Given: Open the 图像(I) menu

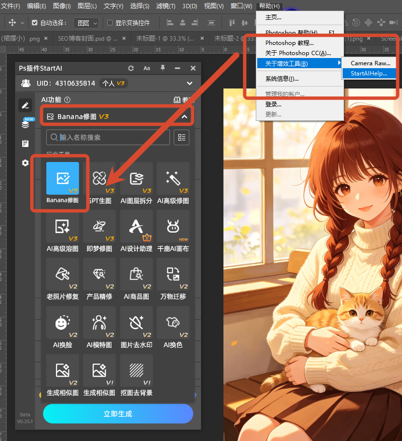Looking at the screenshot, I should coord(62,6).
